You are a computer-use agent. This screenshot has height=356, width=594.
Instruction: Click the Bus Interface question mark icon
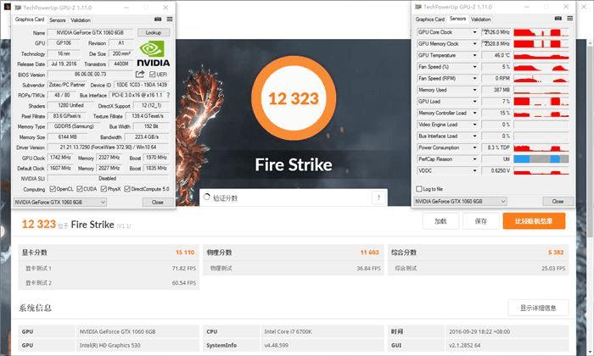point(168,95)
